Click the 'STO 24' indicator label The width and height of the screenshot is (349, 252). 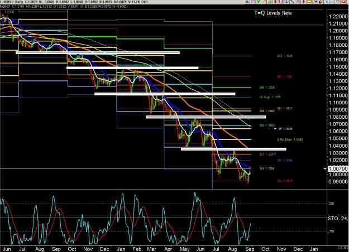(338, 219)
